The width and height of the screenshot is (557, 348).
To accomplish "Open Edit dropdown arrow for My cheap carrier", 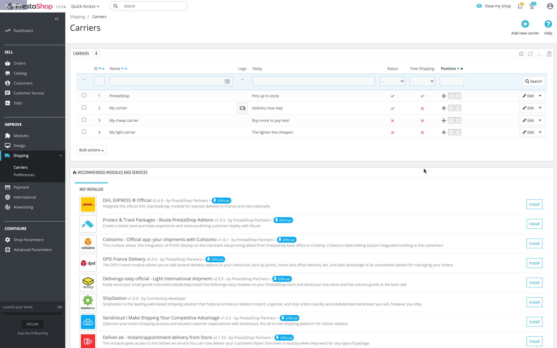I will pos(540,120).
